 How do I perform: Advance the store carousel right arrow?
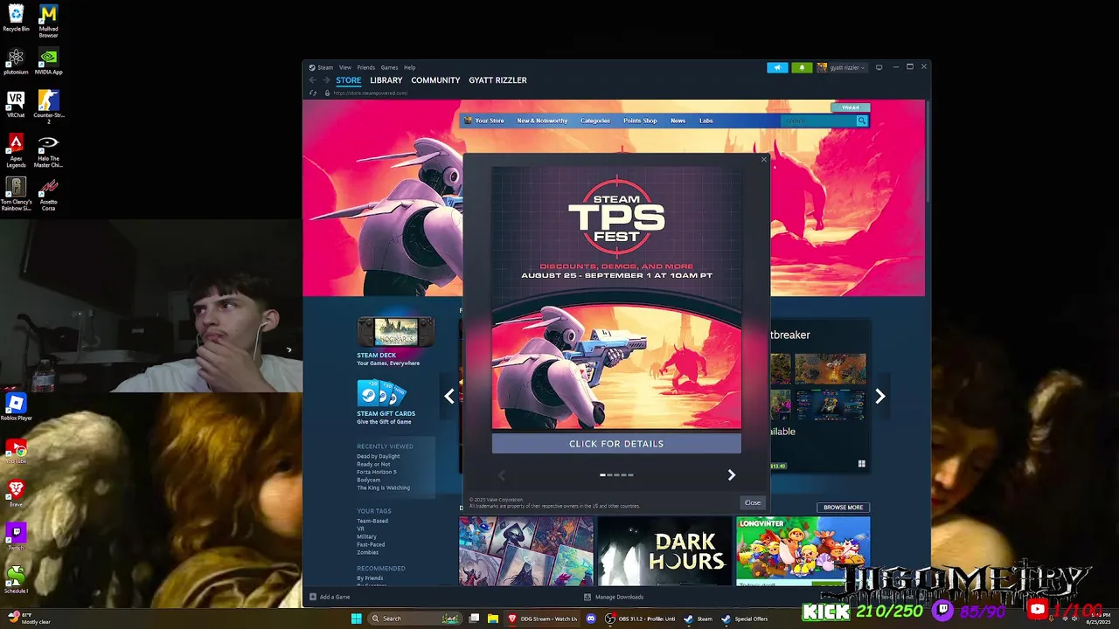(x=880, y=397)
